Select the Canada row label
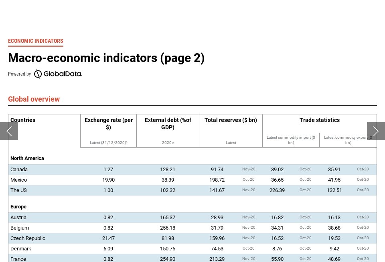The image size is (385, 262). click(x=19, y=170)
